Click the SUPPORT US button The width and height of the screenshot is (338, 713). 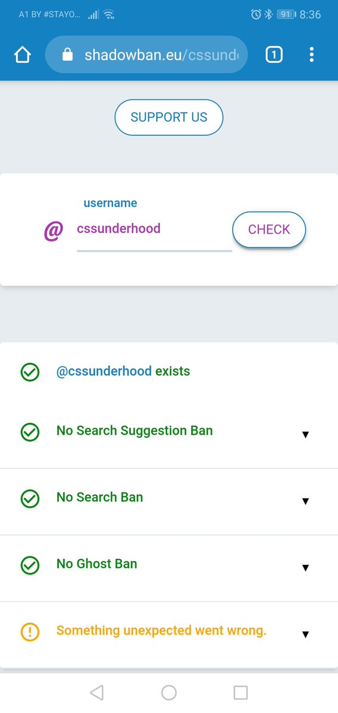pos(169,117)
